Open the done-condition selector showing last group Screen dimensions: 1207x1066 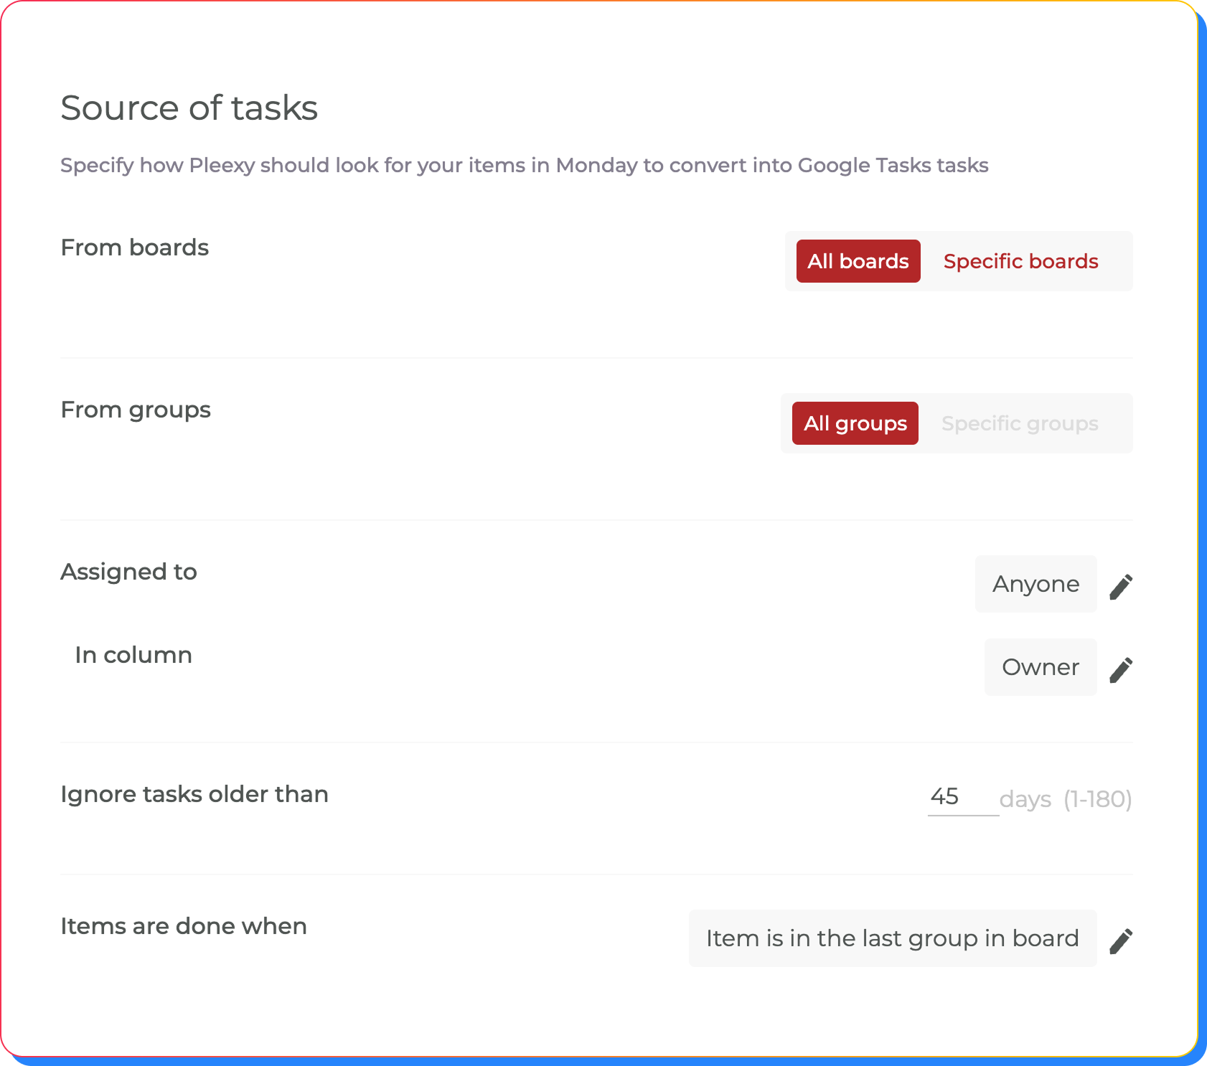[x=892, y=938]
